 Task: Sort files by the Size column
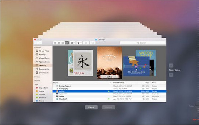click(x=144, y=83)
